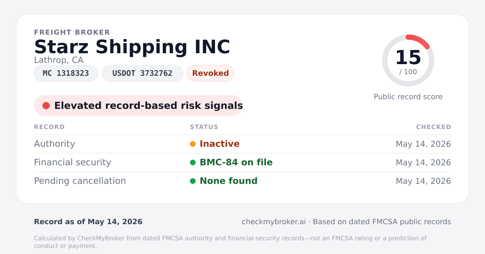Viewport: 485px width, 254px height.
Task: Click the RECORD column header
Action: pyautogui.click(x=49, y=127)
